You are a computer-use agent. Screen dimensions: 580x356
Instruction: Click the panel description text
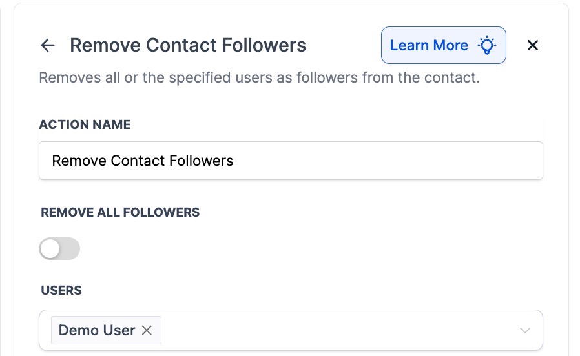coord(259,78)
